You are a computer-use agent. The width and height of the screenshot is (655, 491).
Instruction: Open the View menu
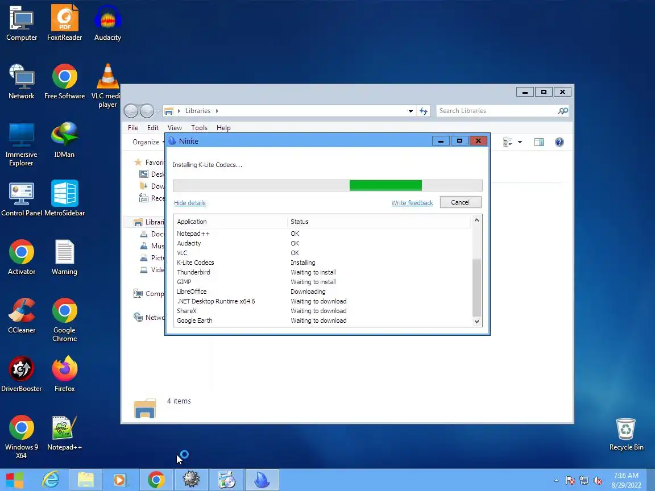(x=175, y=128)
